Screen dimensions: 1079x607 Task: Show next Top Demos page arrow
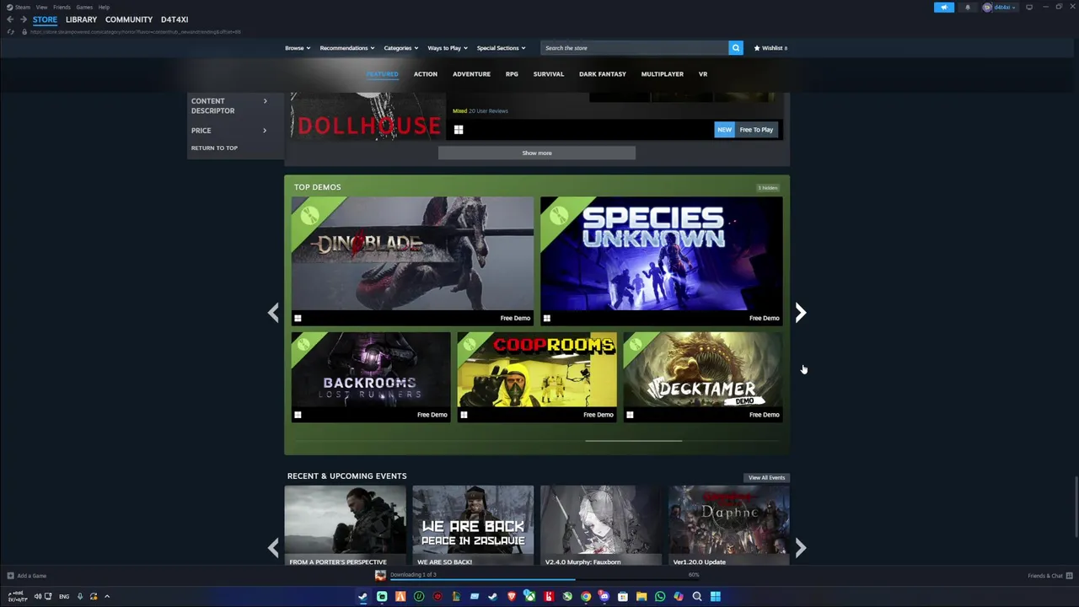click(801, 313)
